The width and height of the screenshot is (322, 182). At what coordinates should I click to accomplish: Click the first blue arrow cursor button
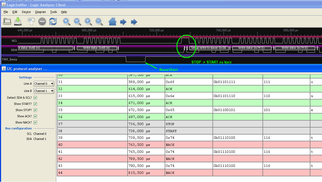point(123,22)
